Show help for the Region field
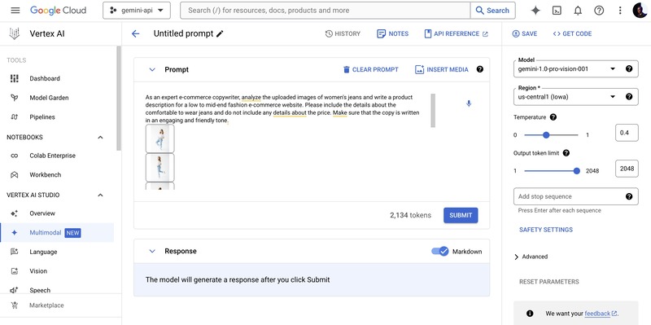Viewport: 651px width, 325px height. [629, 96]
